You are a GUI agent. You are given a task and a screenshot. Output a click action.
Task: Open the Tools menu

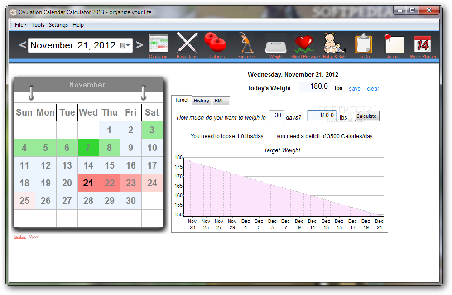pyautogui.click(x=38, y=25)
